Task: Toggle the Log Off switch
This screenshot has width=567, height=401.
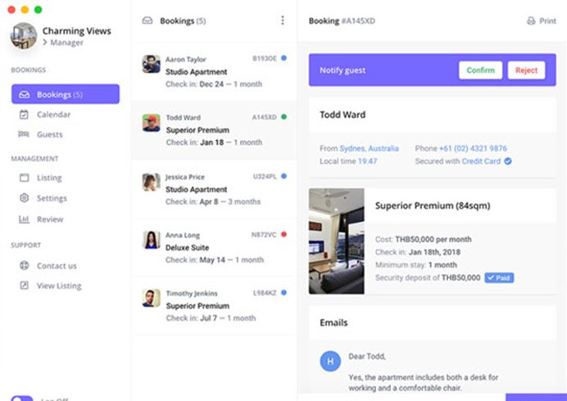Action: (22, 398)
